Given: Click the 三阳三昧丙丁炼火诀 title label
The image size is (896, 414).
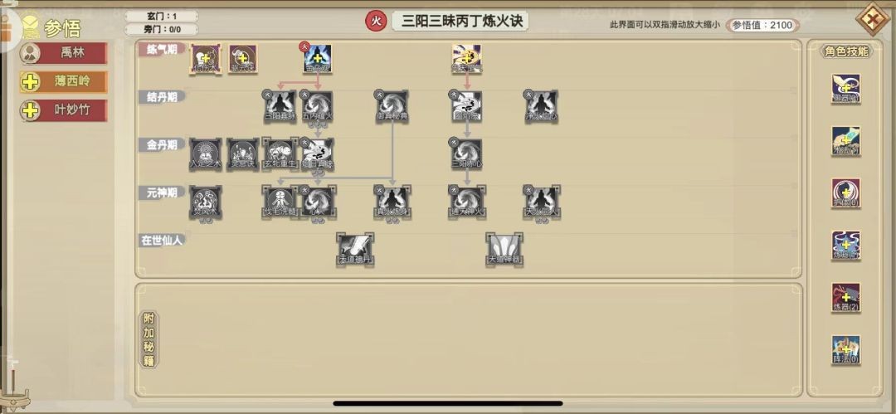Looking at the screenshot, I should click(x=460, y=22).
